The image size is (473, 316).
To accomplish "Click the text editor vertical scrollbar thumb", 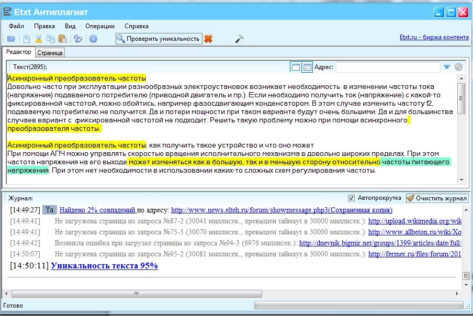I will [461, 98].
